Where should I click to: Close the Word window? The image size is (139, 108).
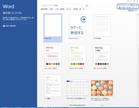137,1
